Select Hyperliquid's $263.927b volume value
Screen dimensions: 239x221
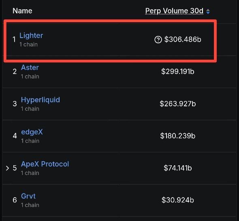(x=178, y=104)
